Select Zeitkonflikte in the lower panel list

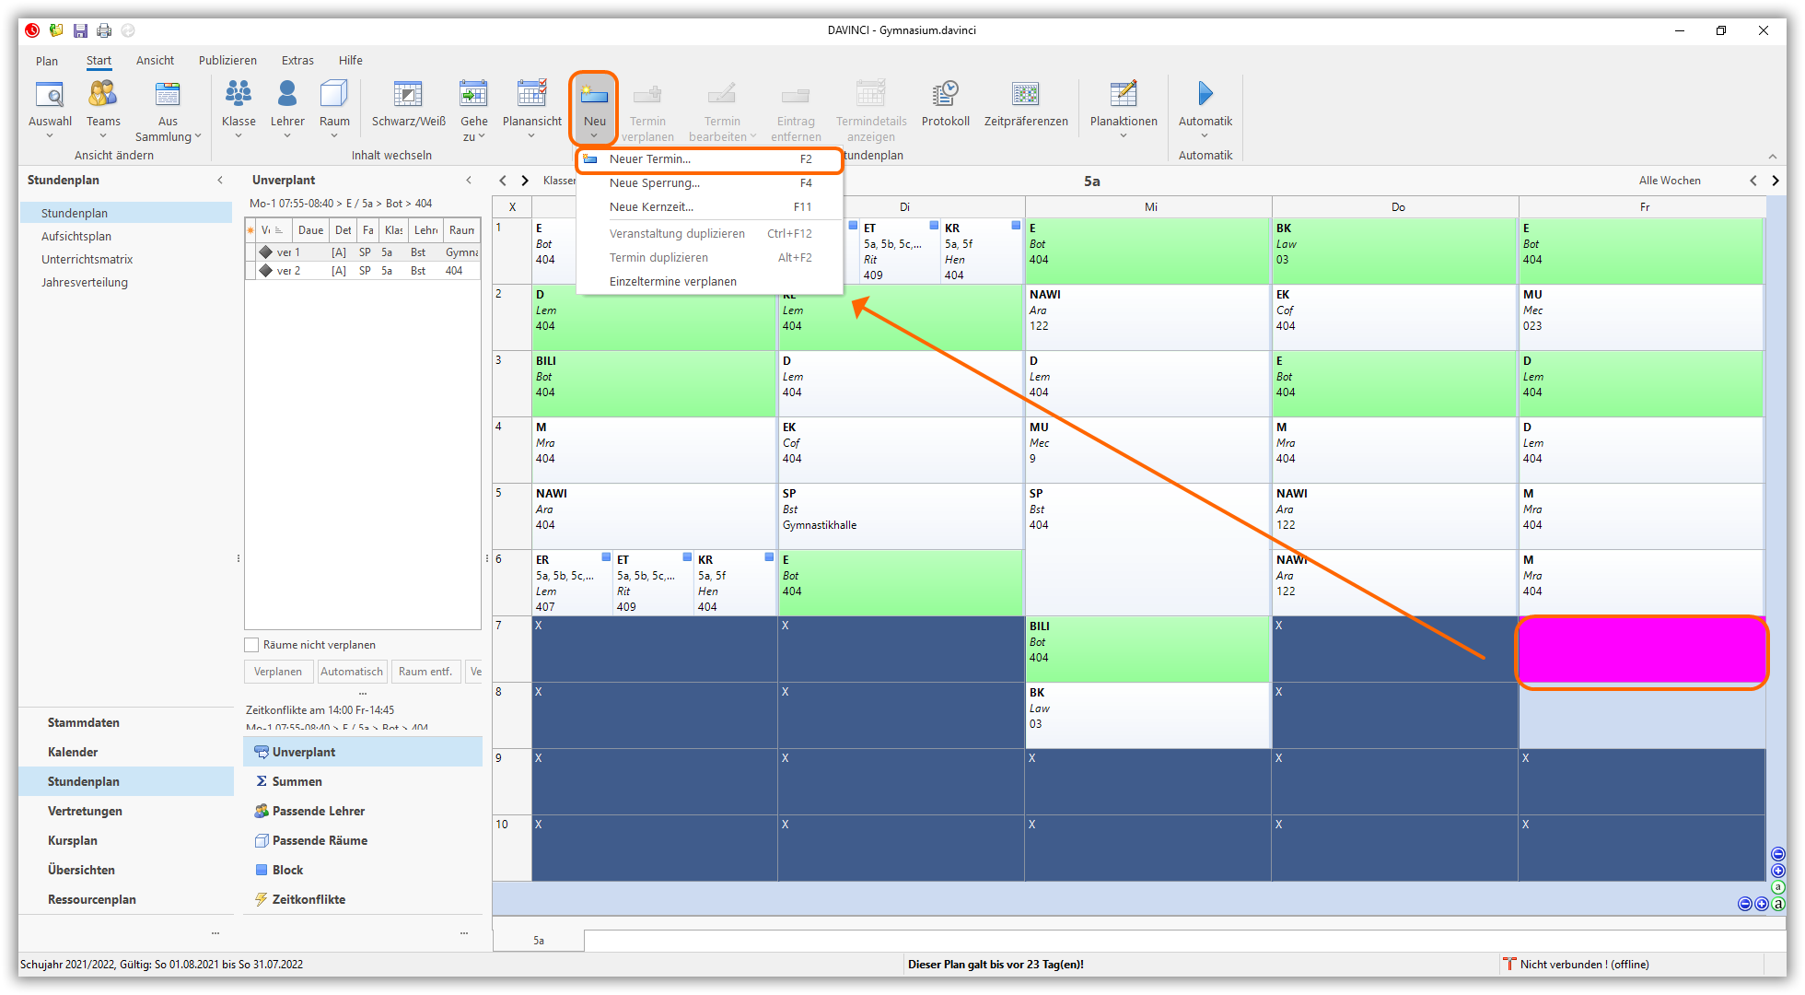(309, 899)
